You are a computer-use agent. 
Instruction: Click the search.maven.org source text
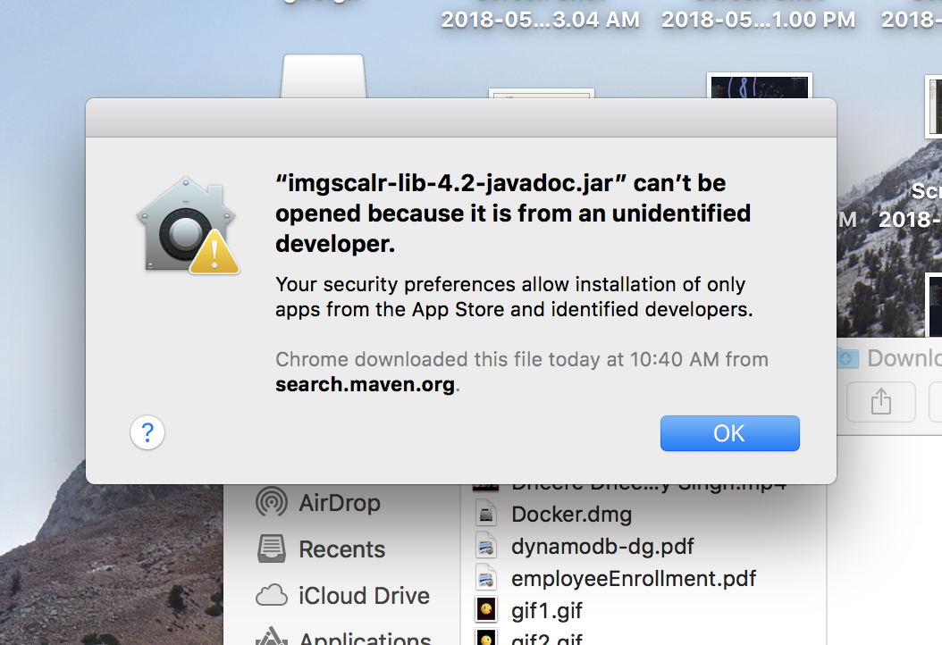click(x=366, y=384)
